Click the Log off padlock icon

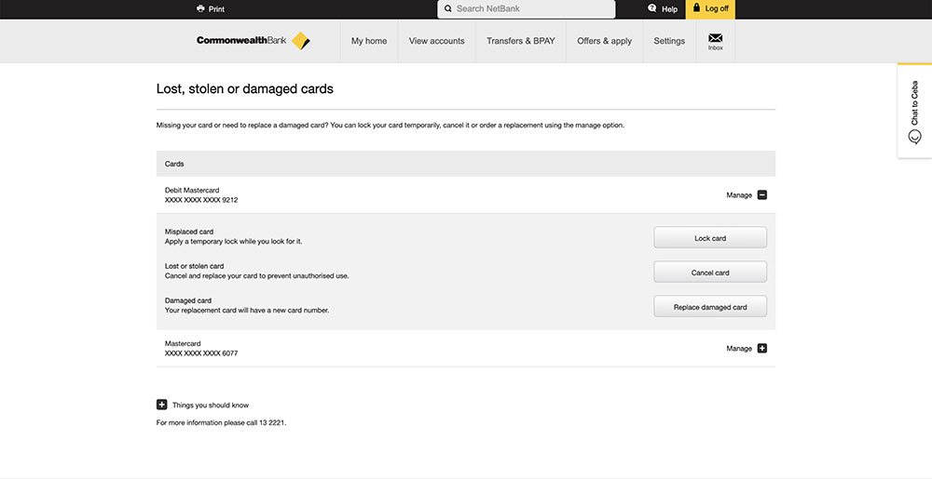tap(696, 7)
